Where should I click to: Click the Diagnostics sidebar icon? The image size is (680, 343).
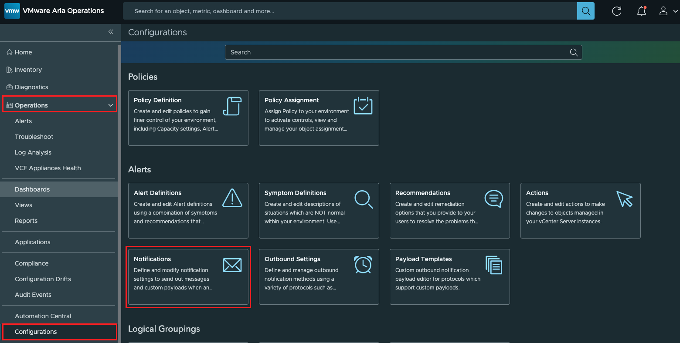click(10, 87)
